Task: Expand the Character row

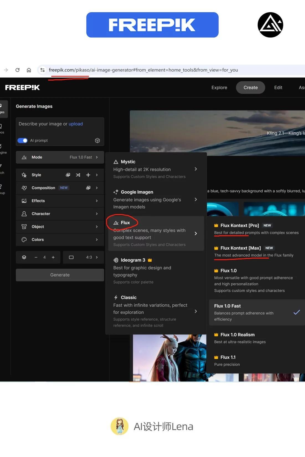Action: point(60,214)
